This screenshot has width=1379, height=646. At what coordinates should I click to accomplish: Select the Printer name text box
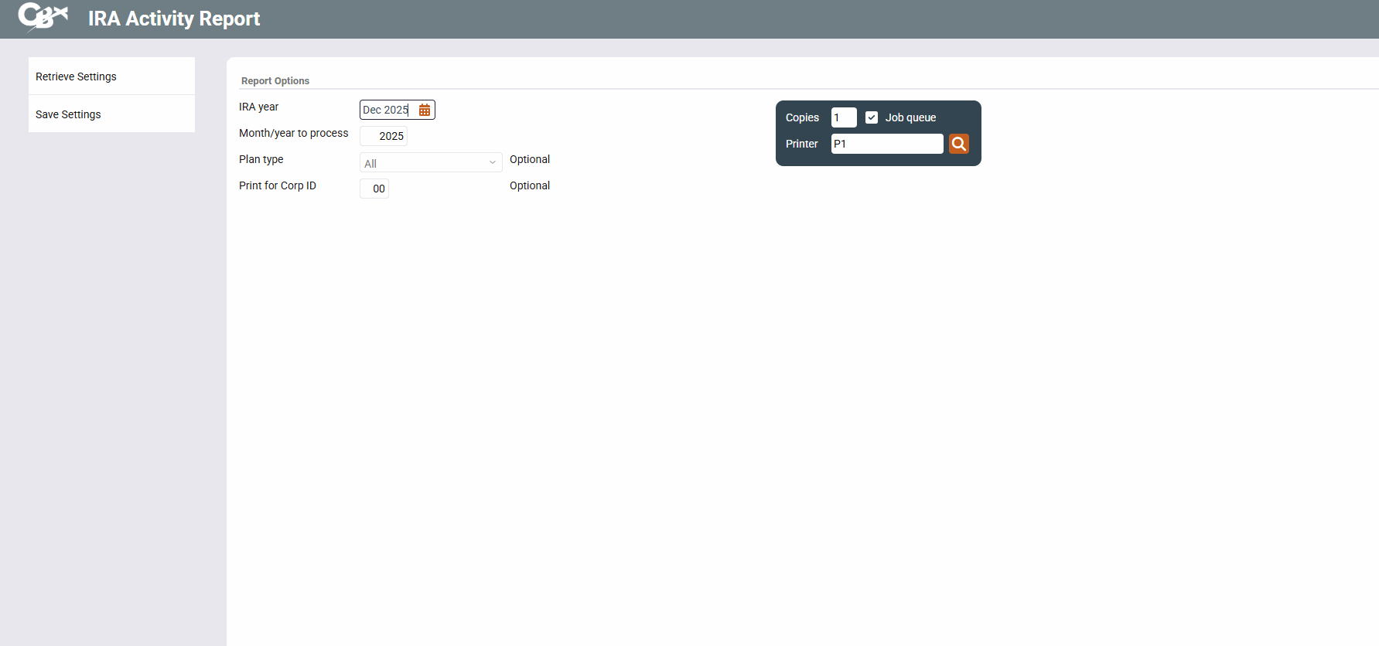pyautogui.click(x=886, y=144)
